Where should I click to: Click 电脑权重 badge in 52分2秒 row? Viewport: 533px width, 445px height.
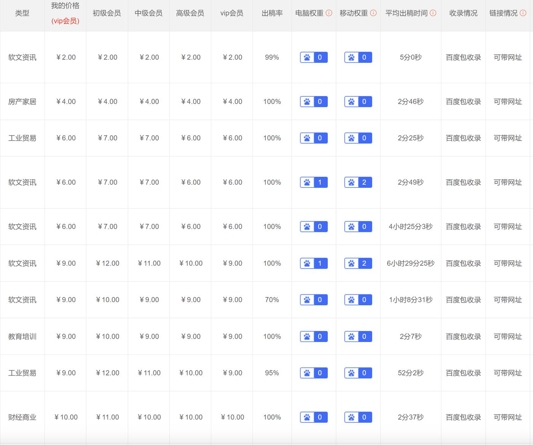314,373
